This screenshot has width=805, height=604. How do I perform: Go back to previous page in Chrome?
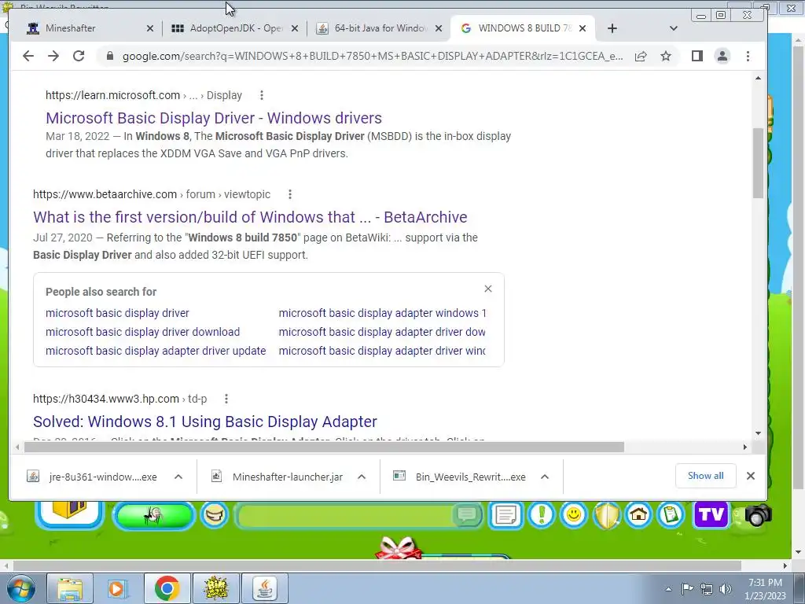tap(28, 56)
